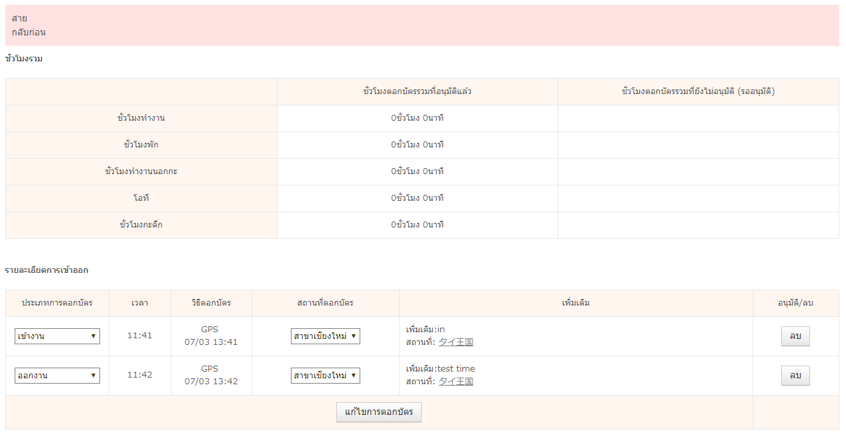
Task: Click the กลับก่อน text in pink banner
Action: point(29,32)
